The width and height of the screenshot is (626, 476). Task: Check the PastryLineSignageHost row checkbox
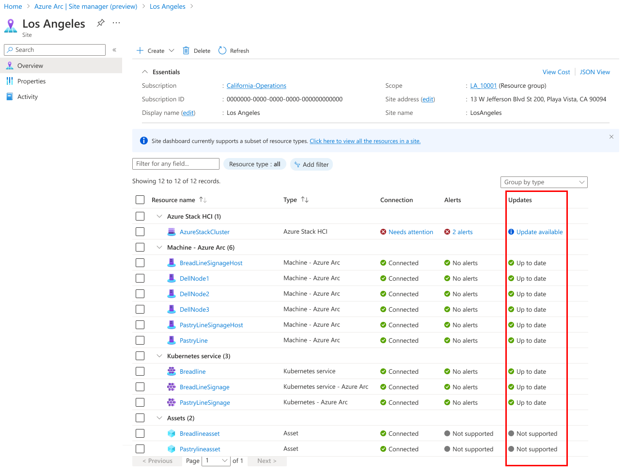pyautogui.click(x=140, y=325)
